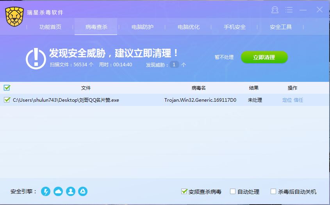Open the 电脑防护 tab

[x=142, y=27]
